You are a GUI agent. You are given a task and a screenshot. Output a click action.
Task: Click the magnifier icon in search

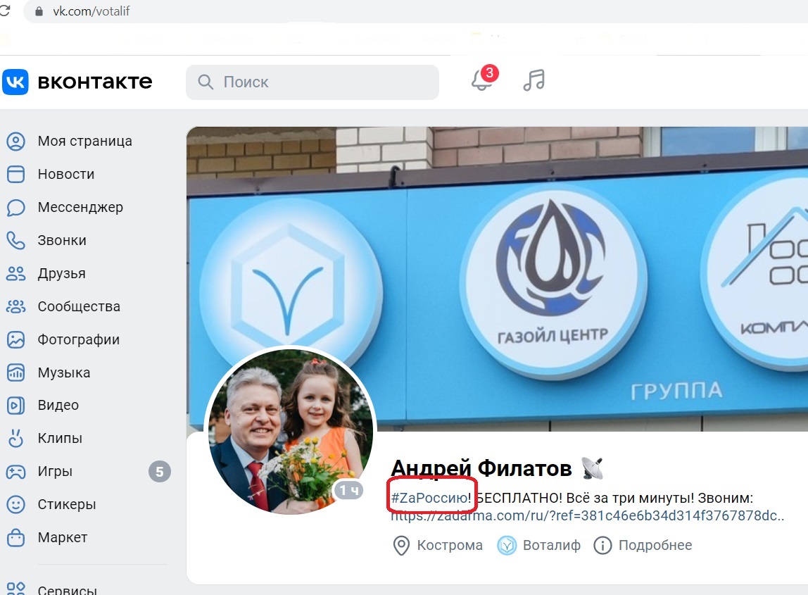point(206,82)
